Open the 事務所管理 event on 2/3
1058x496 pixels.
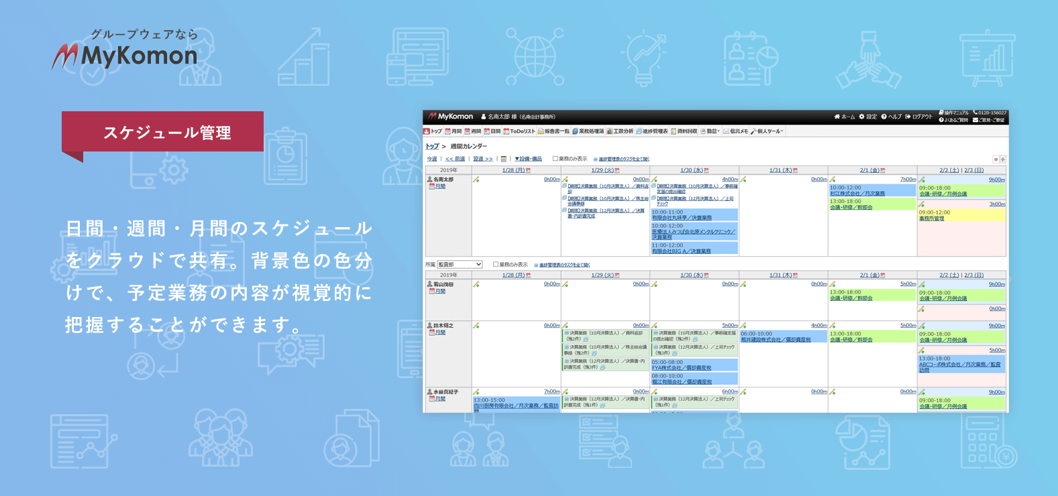point(931,219)
